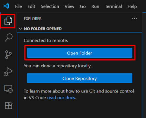Click the Clone Repository button
The height and width of the screenshot is (118, 146).
(79, 78)
